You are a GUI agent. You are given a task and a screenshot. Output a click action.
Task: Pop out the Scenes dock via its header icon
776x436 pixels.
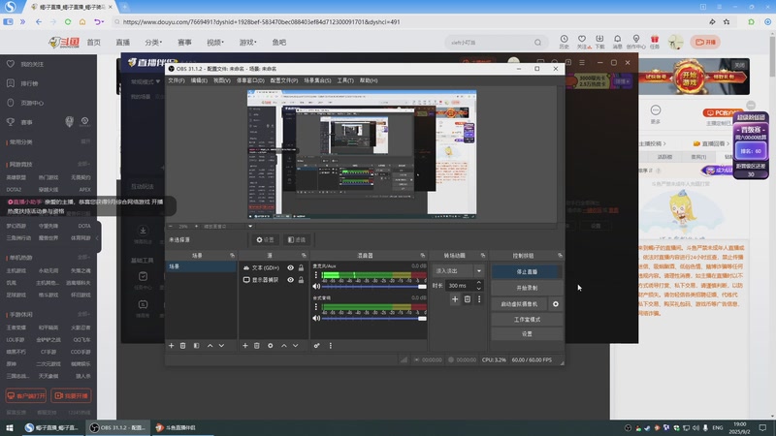click(x=232, y=255)
